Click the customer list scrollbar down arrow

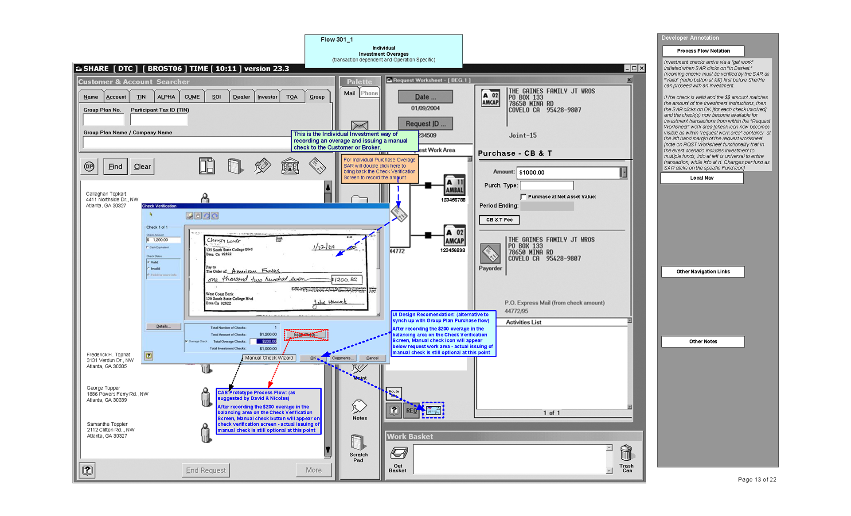pos(328,450)
